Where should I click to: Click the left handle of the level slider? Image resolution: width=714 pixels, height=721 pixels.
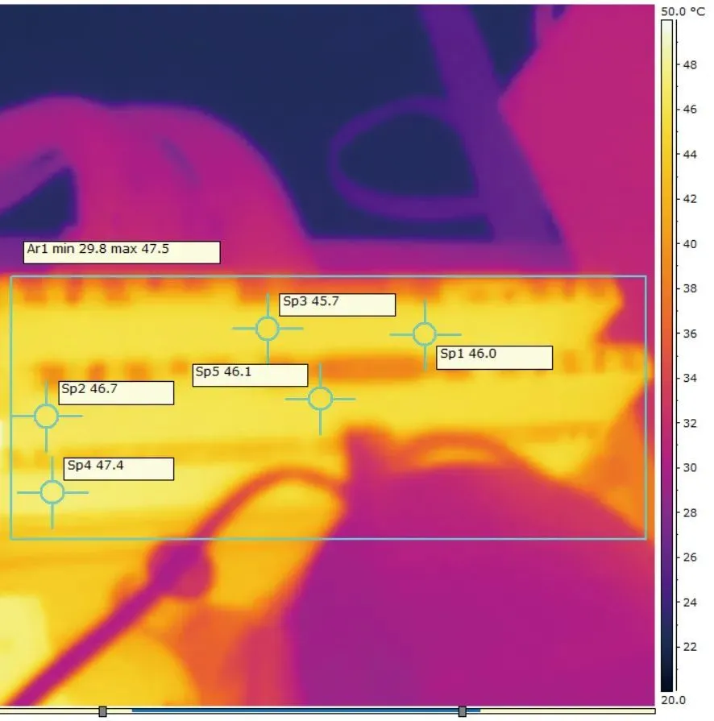[x=102, y=711]
